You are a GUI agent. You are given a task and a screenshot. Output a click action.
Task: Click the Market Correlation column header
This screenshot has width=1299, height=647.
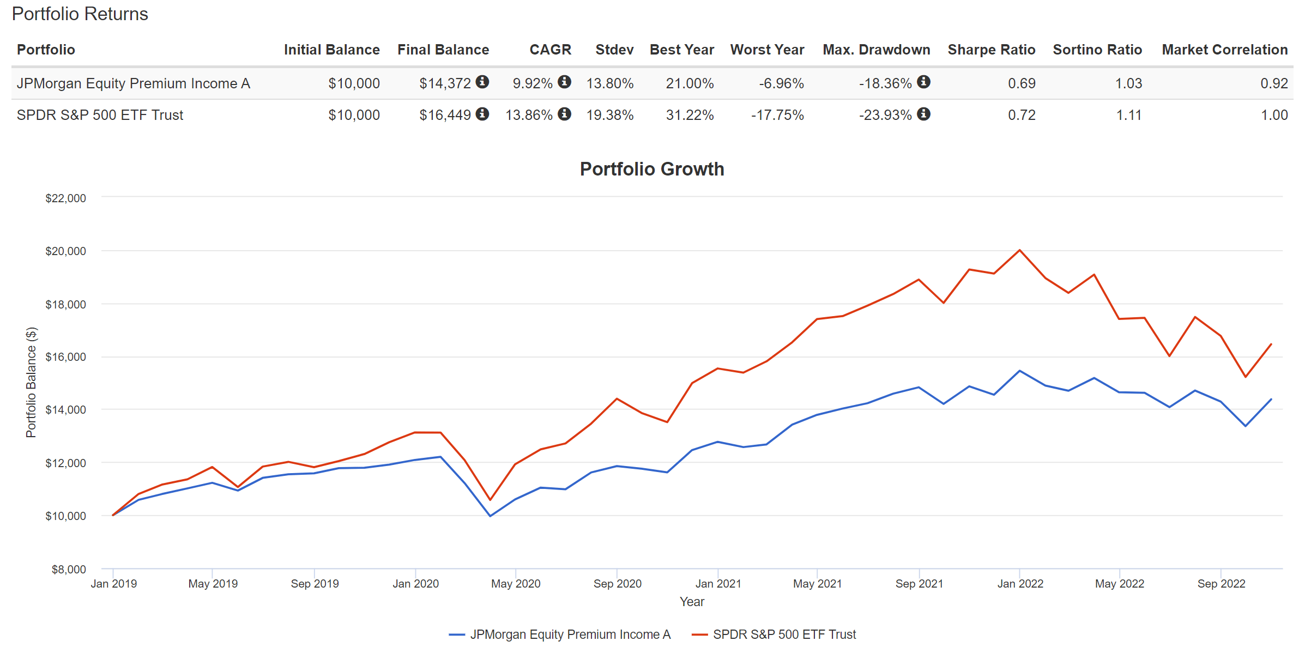[x=1224, y=50]
